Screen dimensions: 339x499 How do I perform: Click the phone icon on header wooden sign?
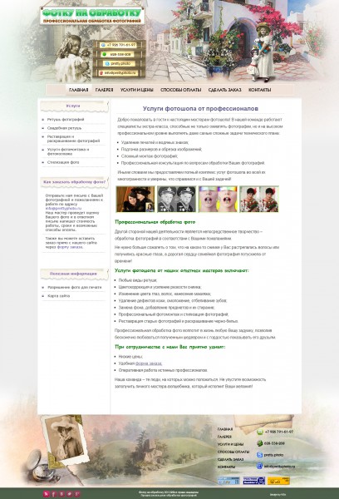pos(103,45)
